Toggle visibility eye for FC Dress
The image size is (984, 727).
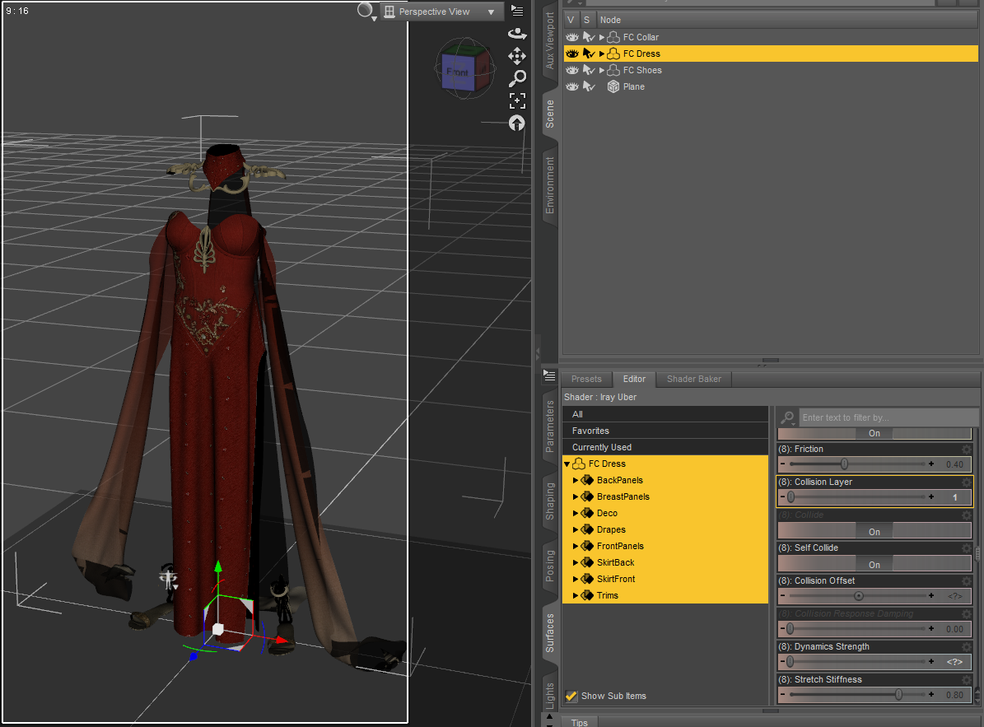[572, 54]
